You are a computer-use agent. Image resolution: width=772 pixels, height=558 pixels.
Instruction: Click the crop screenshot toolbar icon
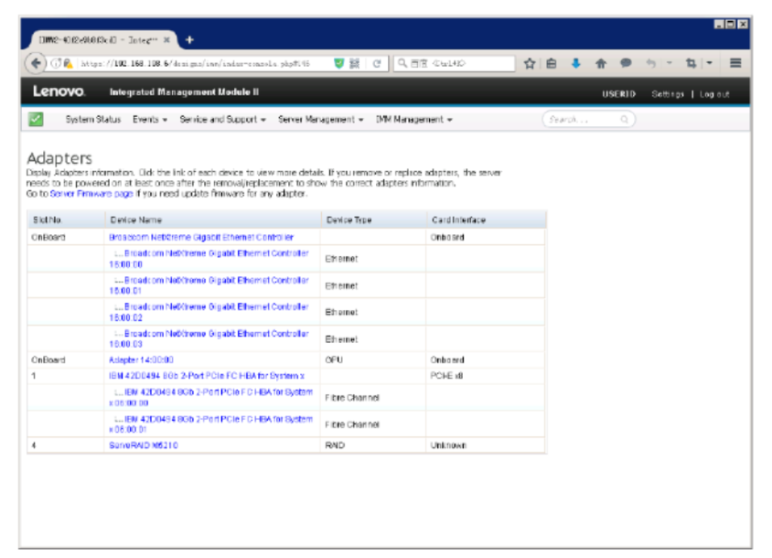point(692,63)
